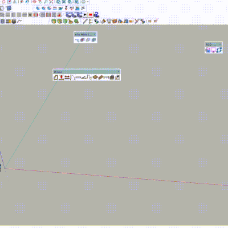
Task: Click the dark bucket icon in bottom row
Action: point(14,21)
